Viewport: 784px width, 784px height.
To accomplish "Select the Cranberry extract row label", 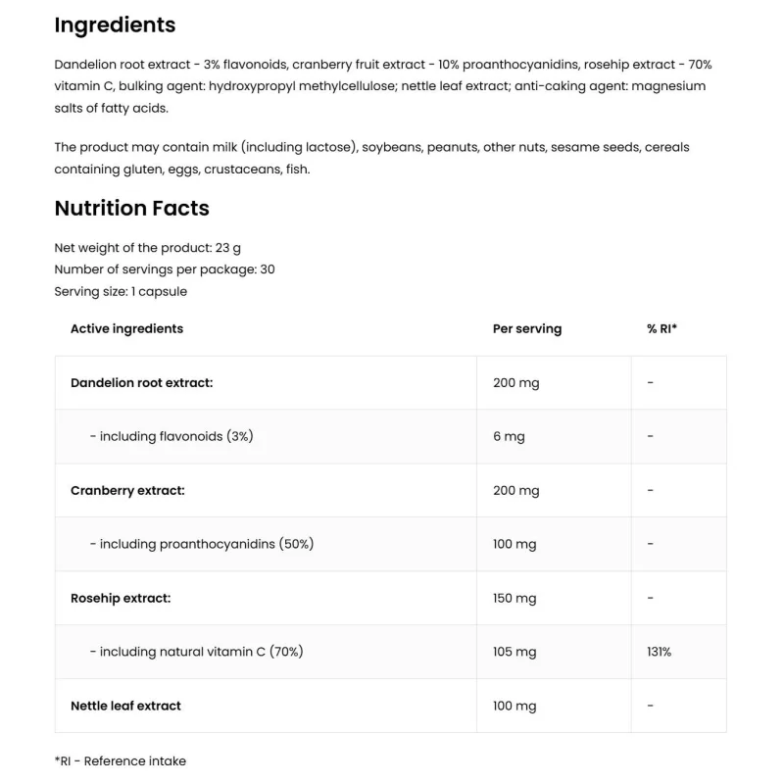I will (127, 491).
